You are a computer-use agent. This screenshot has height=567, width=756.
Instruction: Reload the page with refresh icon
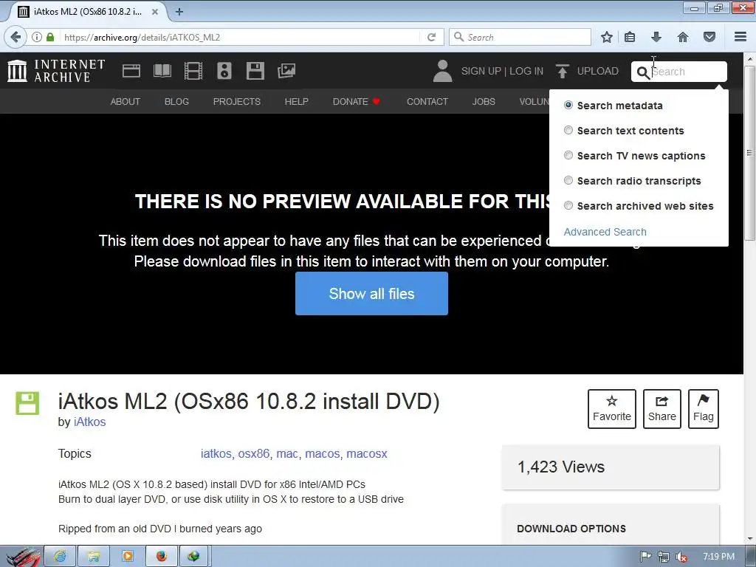[431, 37]
